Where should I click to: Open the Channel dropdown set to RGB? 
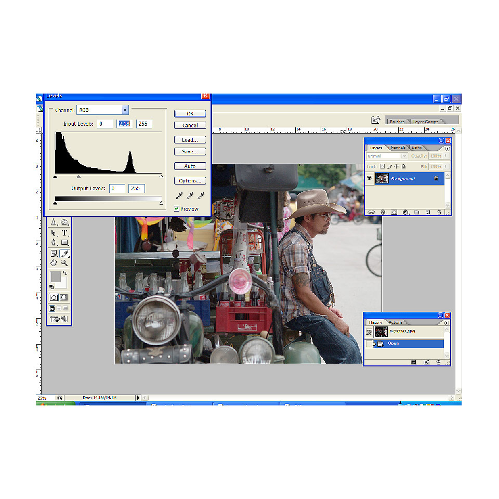point(125,110)
